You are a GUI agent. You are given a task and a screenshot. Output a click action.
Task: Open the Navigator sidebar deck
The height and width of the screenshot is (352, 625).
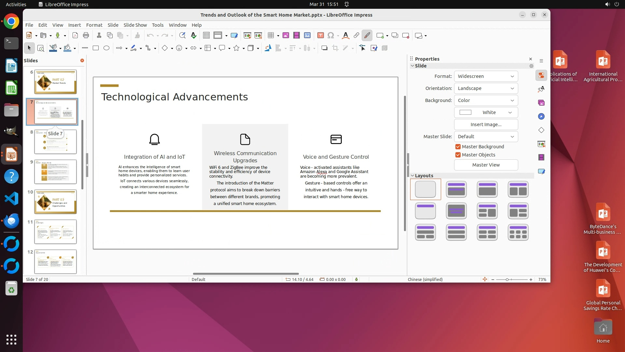coord(541,117)
